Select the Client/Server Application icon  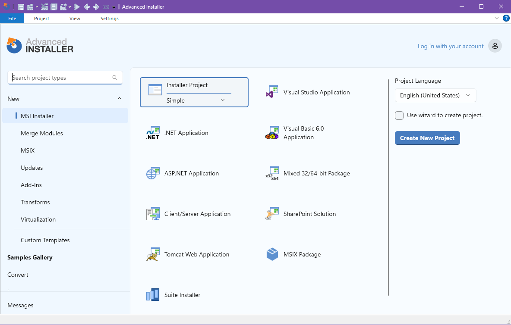[153, 214]
